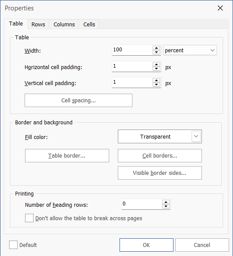Enable Don't allow table to break across pages

29,218
